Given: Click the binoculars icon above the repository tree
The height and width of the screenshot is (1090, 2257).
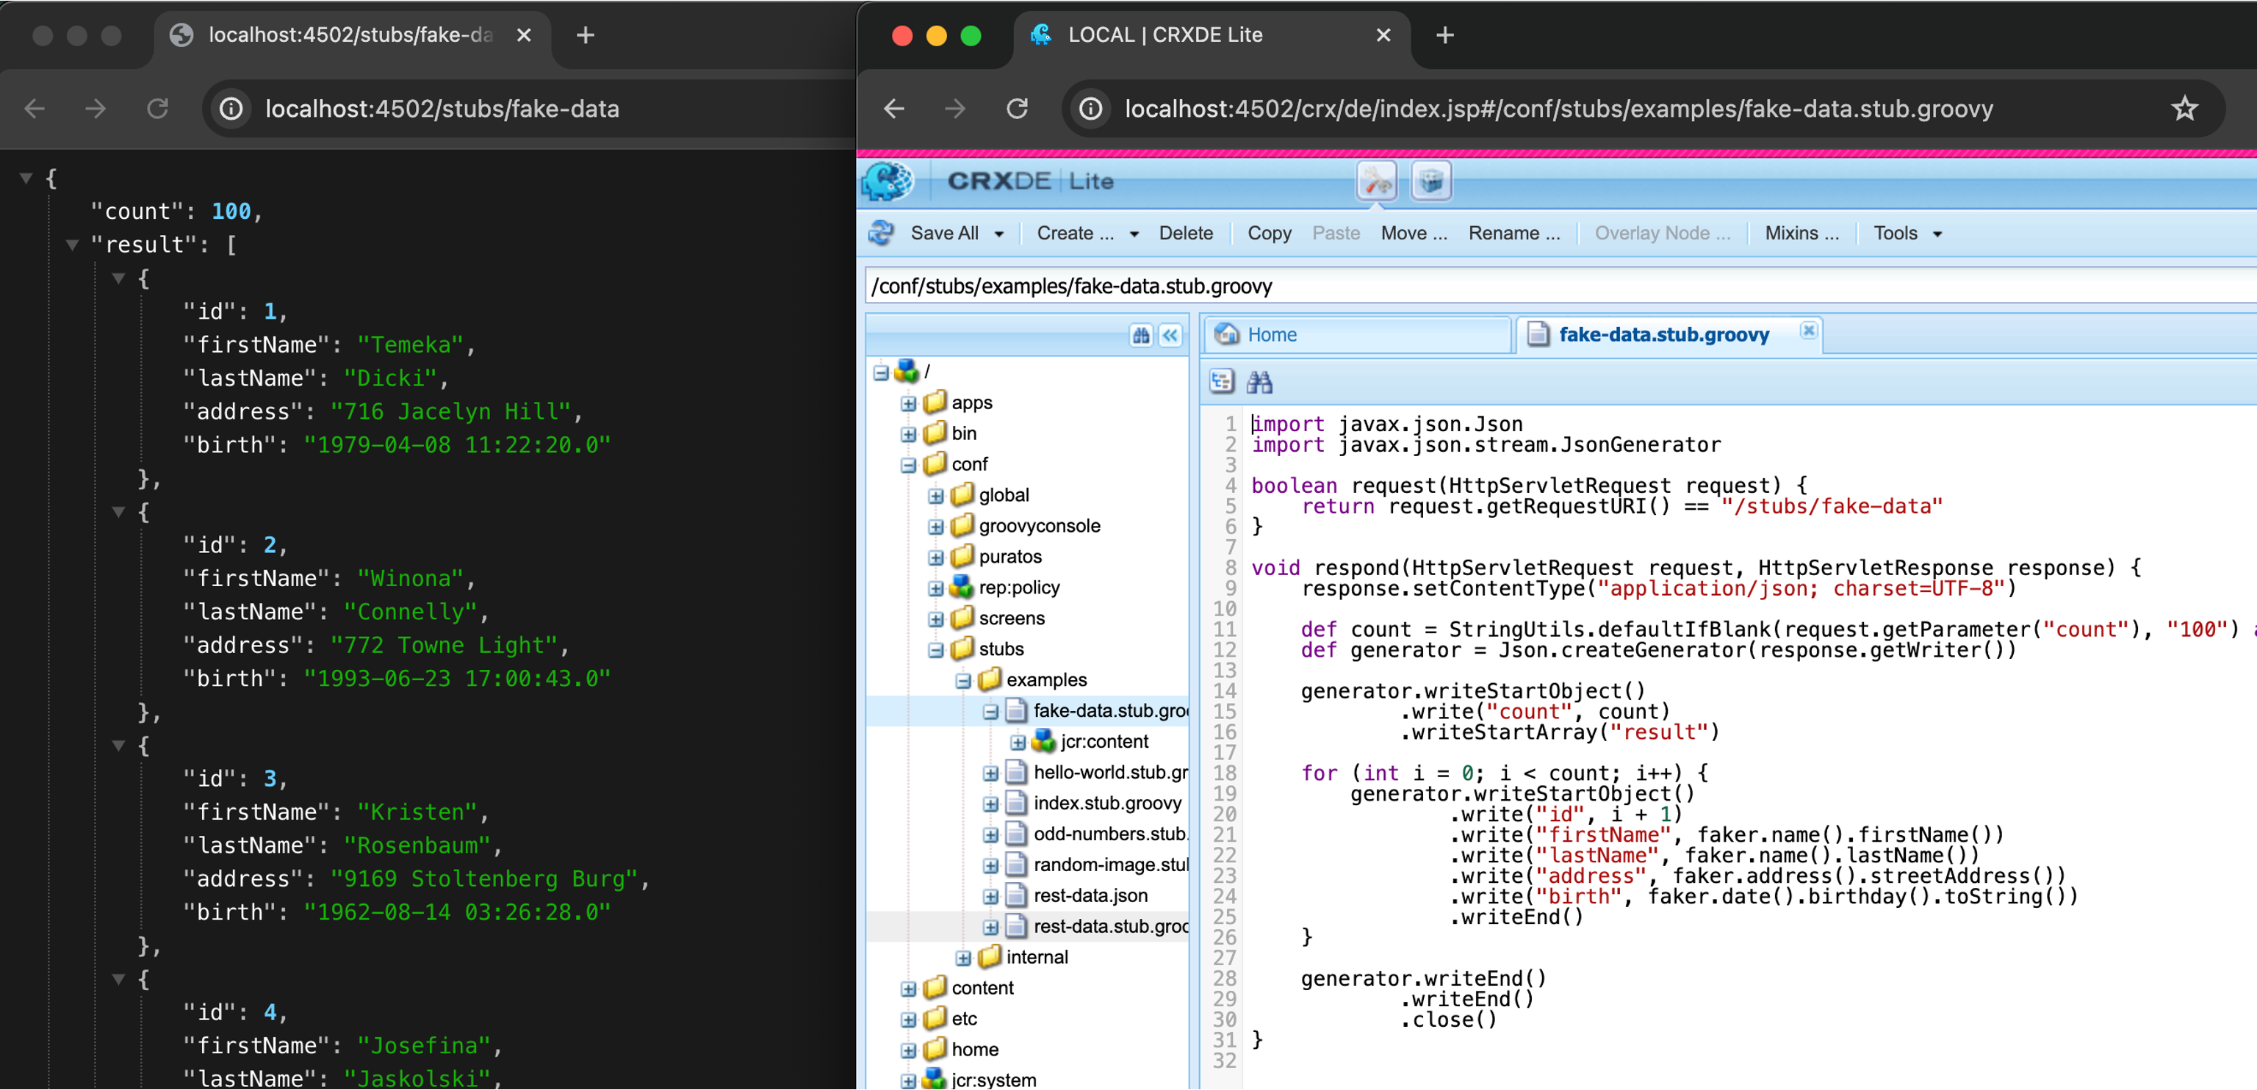Looking at the screenshot, I should [1140, 336].
